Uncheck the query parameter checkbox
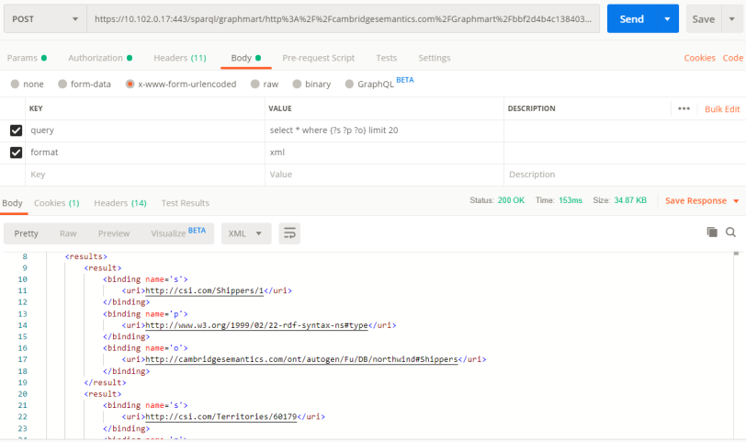This screenshot has width=746, height=442. click(16, 130)
